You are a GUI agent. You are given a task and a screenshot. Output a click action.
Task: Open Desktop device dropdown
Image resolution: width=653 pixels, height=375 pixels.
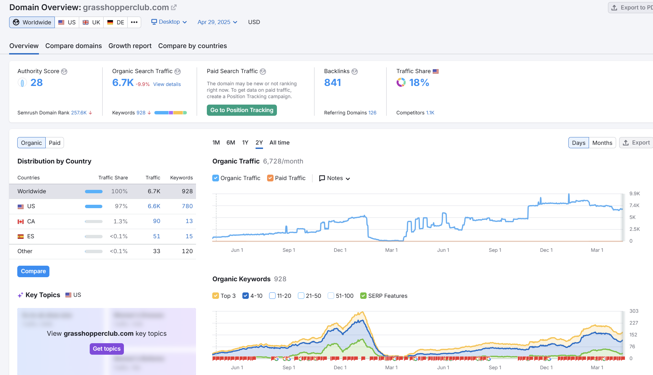pyautogui.click(x=169, y=22)
